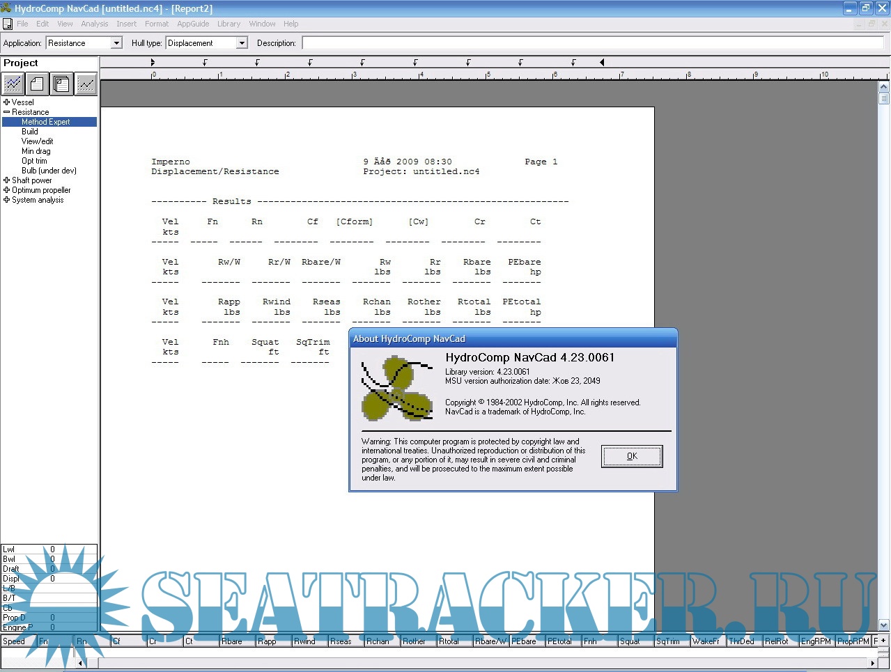The image size is (891, 672).
Task: Click the multi-line graph icon in Project panel
Action: tap(13, 84)
